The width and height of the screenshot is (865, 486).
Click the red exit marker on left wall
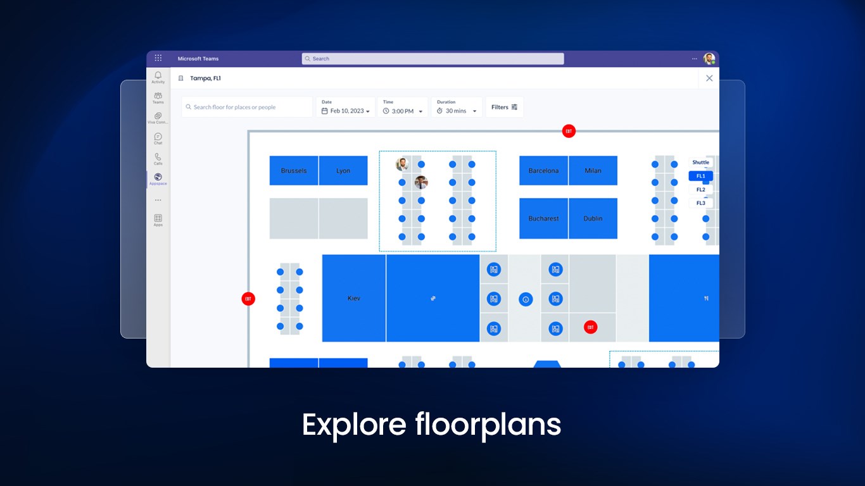coord(248,299)
